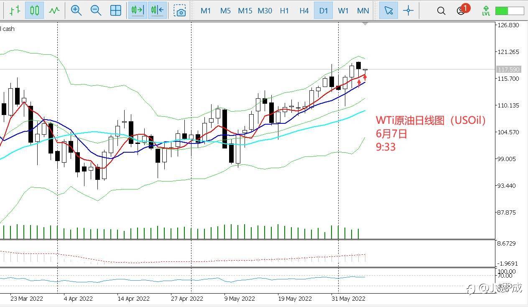Take a chart screenshot with camera icon
This screenshot has height=307, width=528.
180,10
